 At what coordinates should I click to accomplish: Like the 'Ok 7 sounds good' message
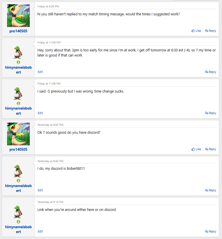tap(196, 149)
